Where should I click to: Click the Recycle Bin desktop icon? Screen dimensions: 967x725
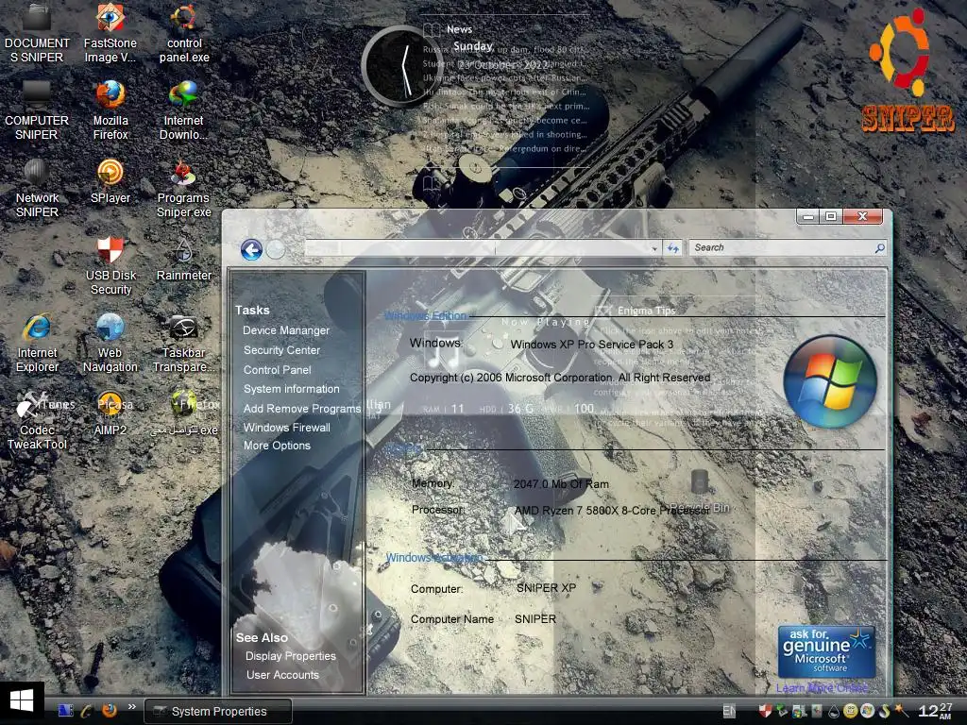pyautogui.click(x=700, y=492)
